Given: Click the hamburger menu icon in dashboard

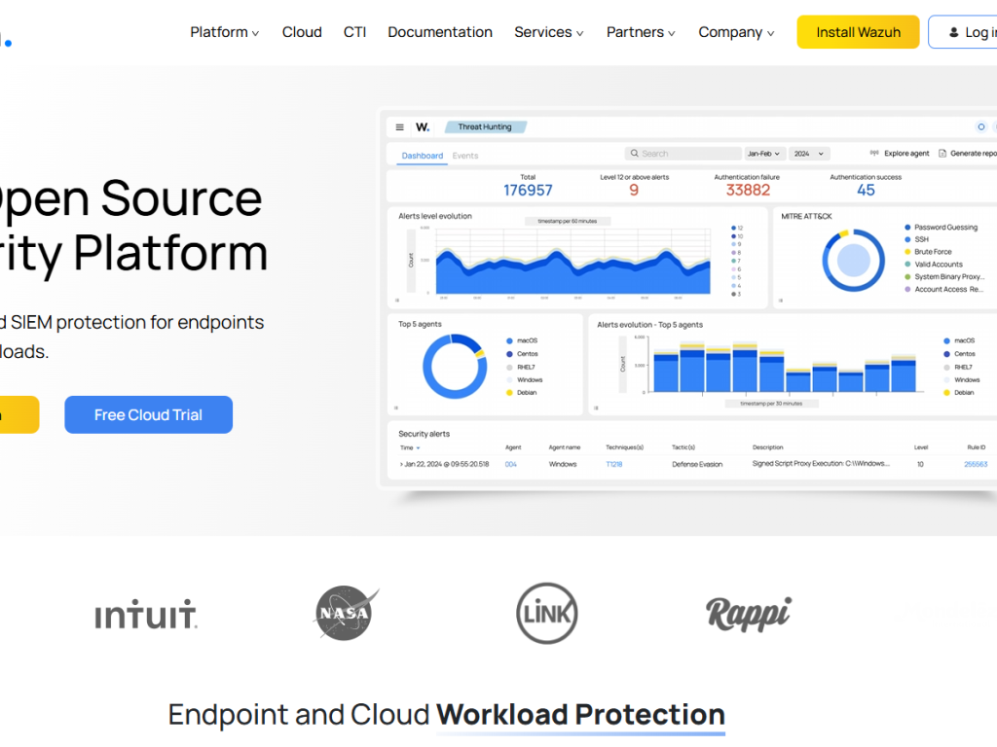Looking at the screenshot, I should pyautogui.click(x=400, y=127).
